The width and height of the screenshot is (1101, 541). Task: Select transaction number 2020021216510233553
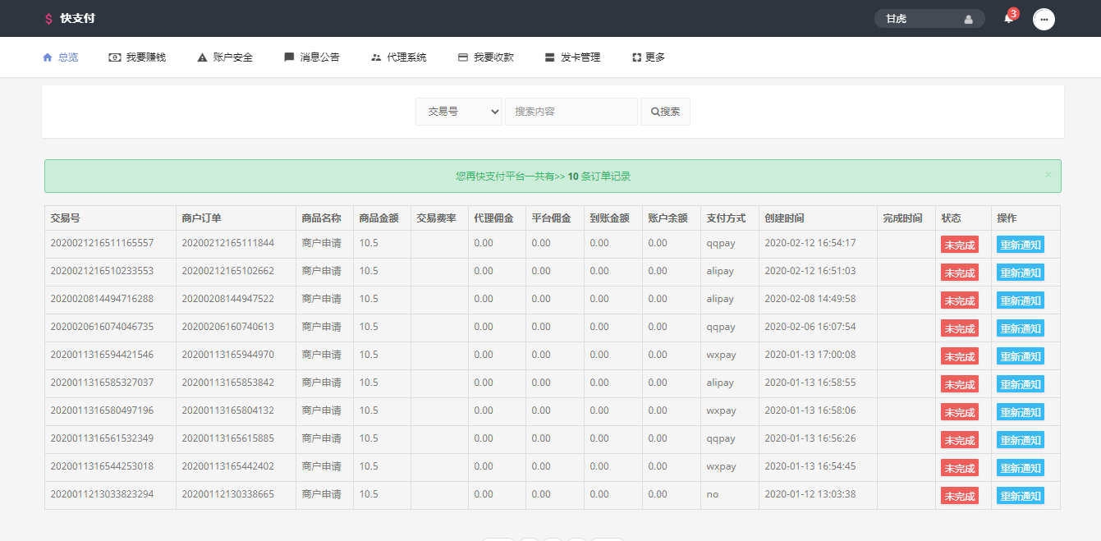point(102,271)
